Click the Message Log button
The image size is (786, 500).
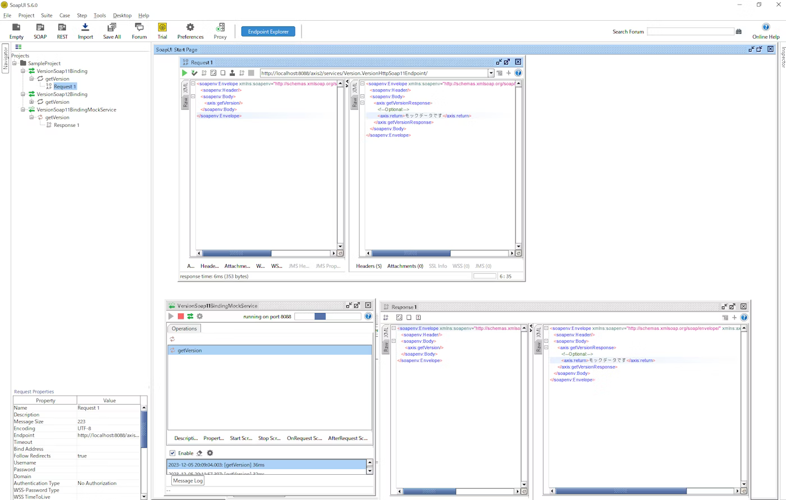[x=188, y=481]
